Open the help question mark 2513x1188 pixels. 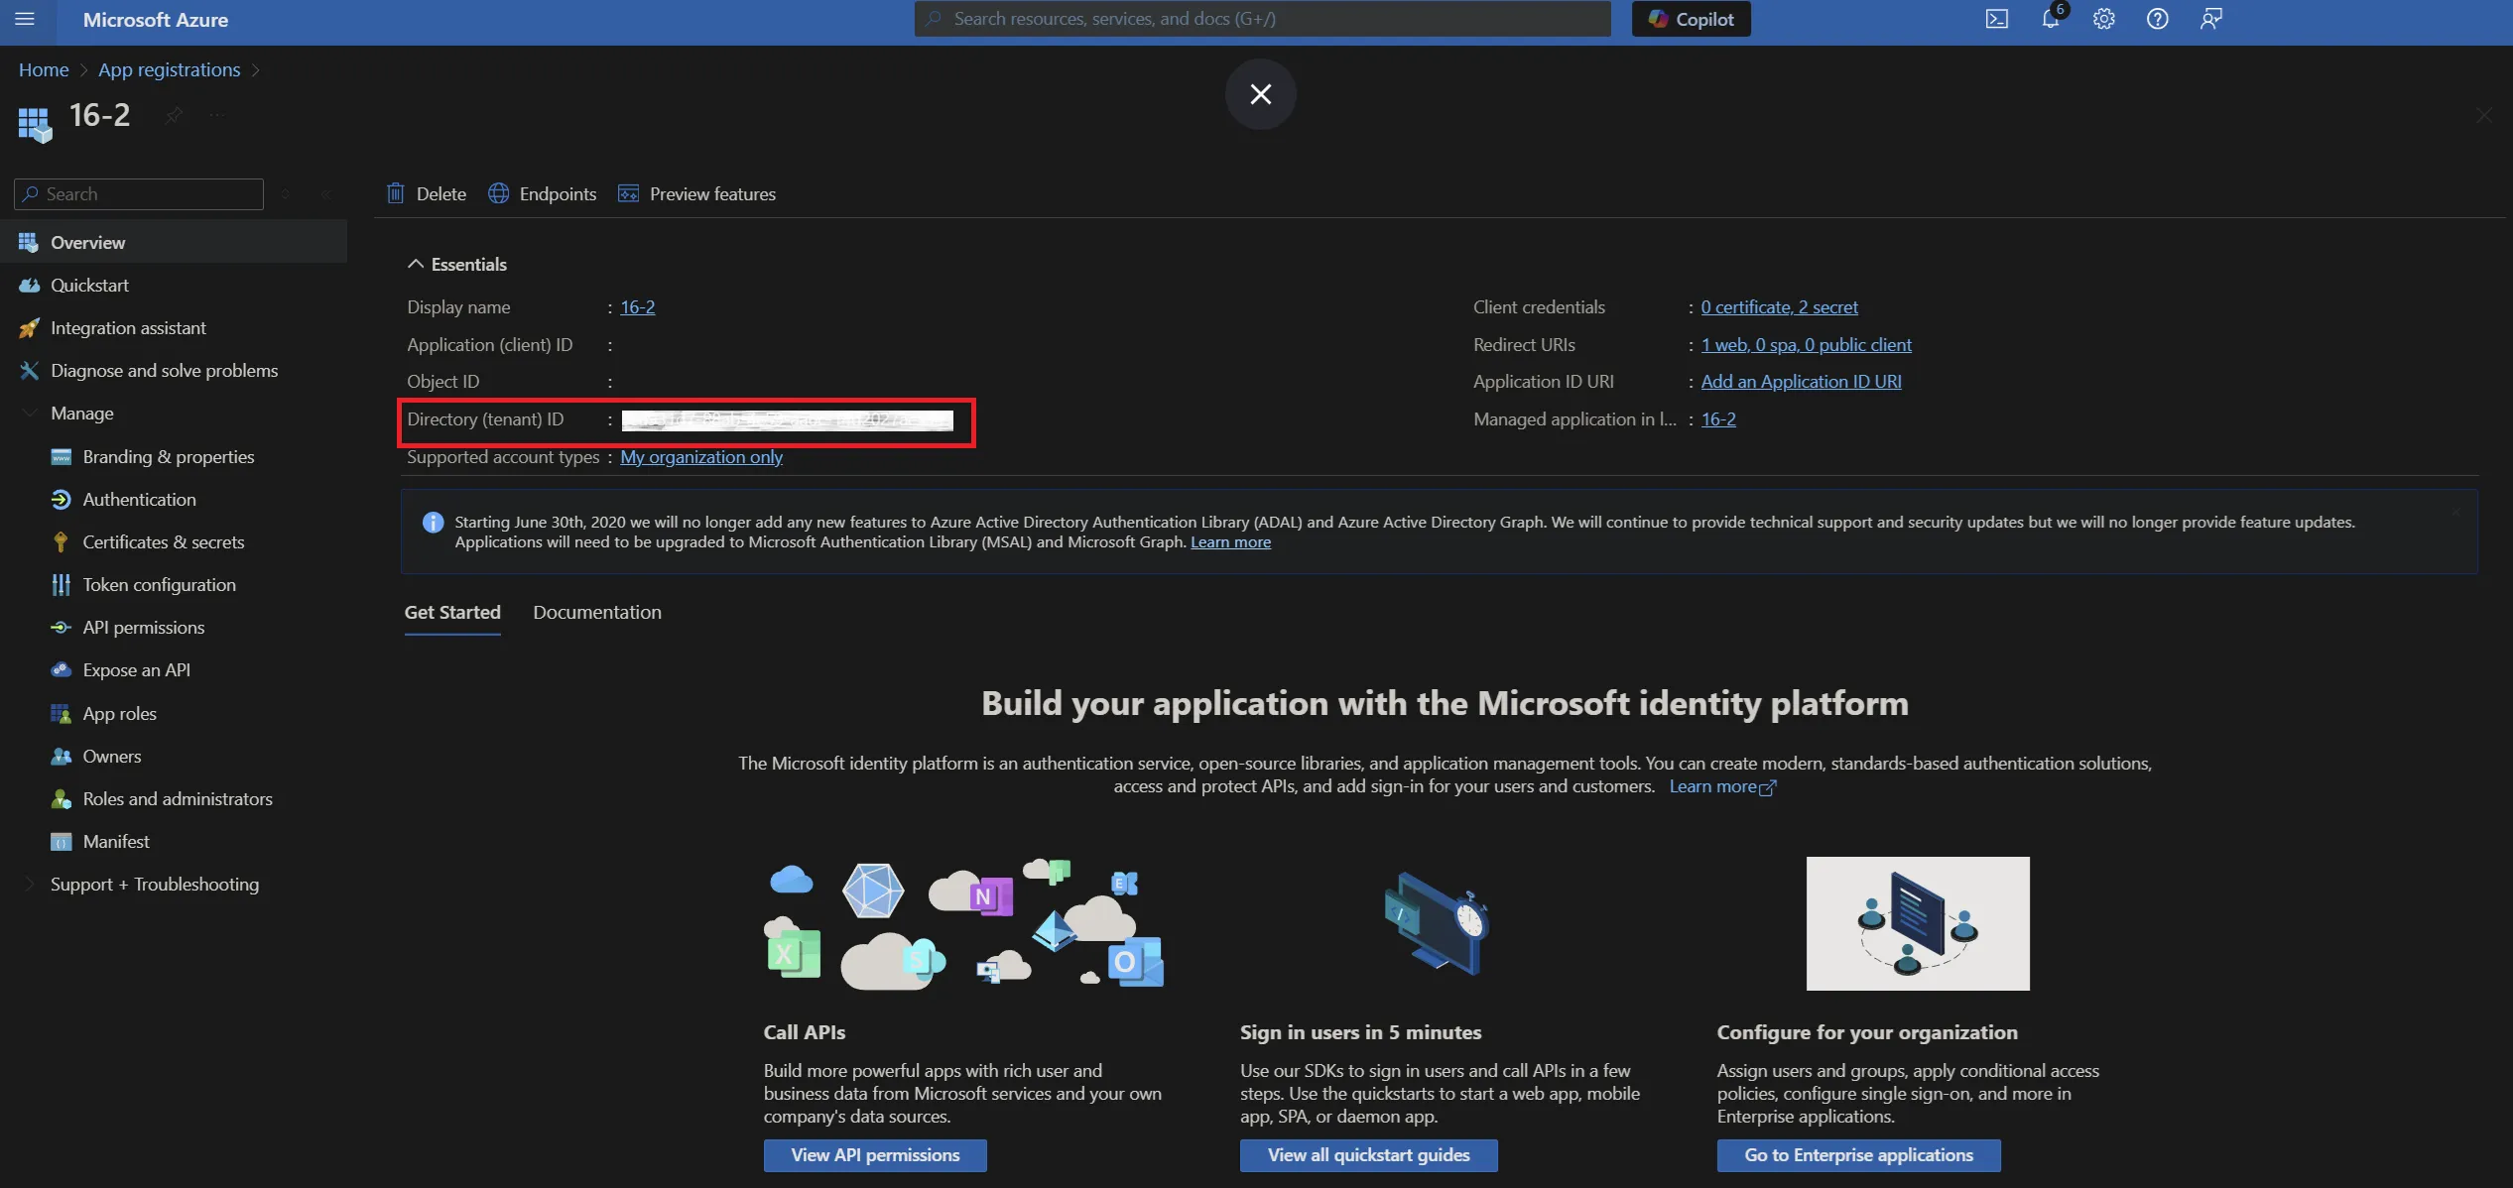click(2157, 19)
